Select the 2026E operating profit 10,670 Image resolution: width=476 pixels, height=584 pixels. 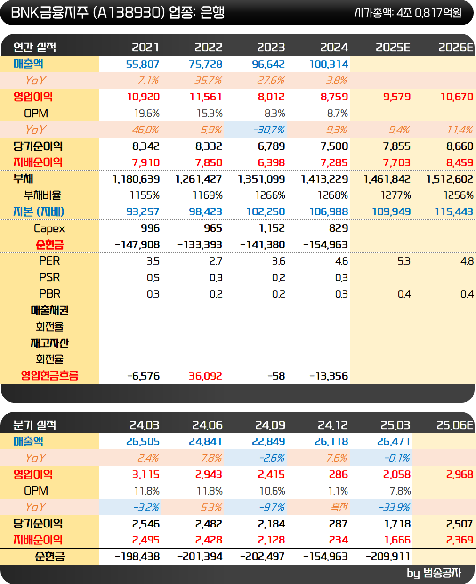pyautogui.click(x=457, y=97)
